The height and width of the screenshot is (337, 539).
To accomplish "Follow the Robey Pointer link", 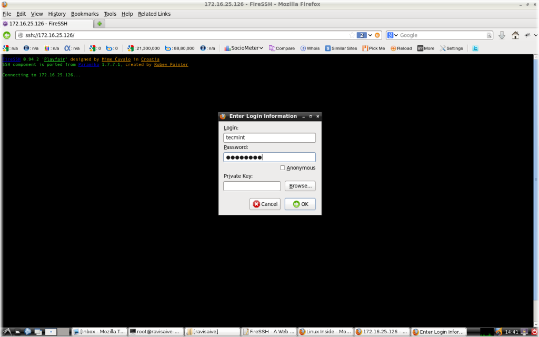I will click(x=171, y=64).
